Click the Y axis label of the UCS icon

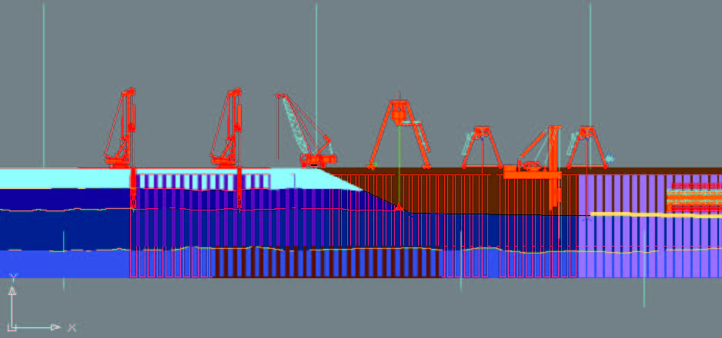coord(13,277)
